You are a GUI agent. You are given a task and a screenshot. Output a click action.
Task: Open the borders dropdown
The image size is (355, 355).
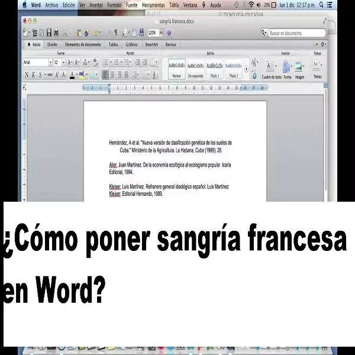pyautogui.click(x=146, y=75)
